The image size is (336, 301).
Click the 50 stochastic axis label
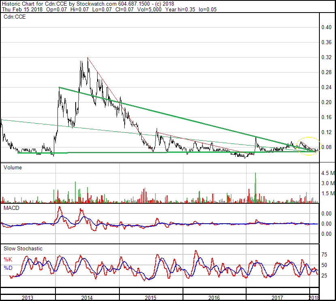tap(324, 265)
